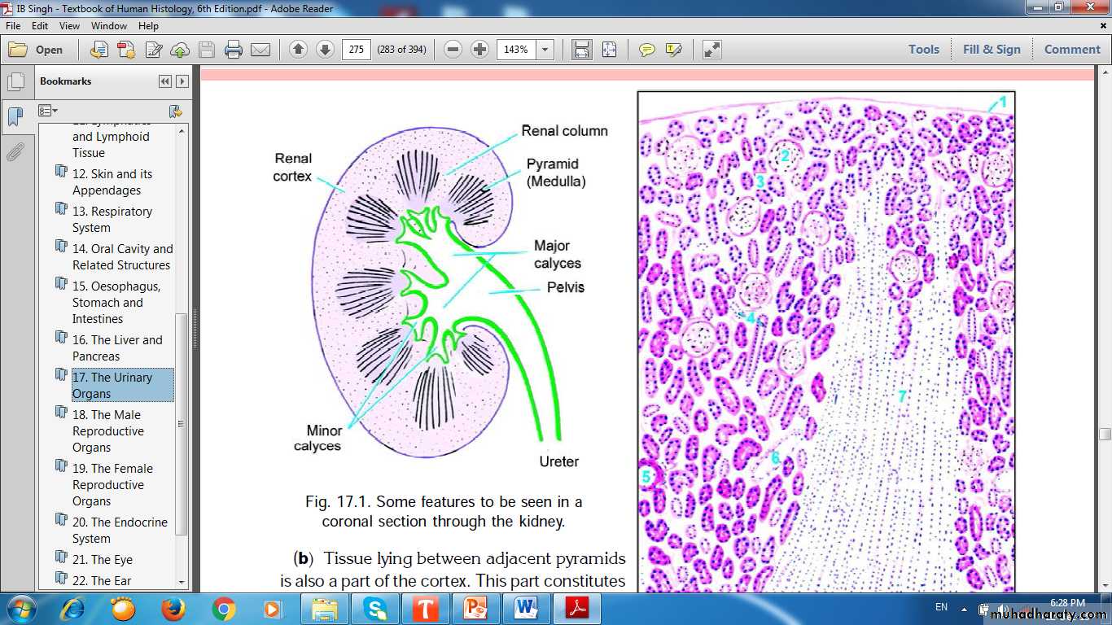Open the bookmarks options menu dropdown
Screen dimensions: 1112x625
click(x=48, y=111)
